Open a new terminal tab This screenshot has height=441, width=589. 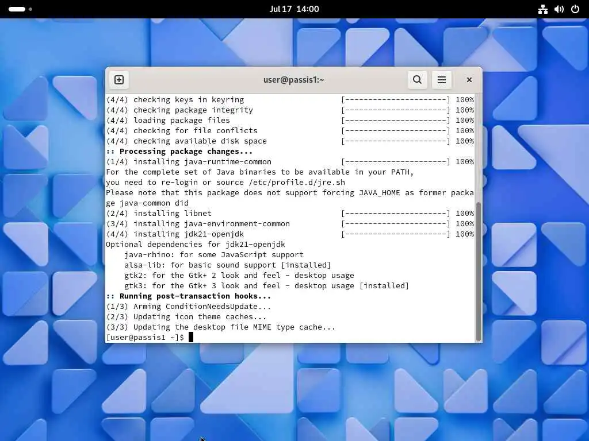pyautogui.click(x=119, y=80)
